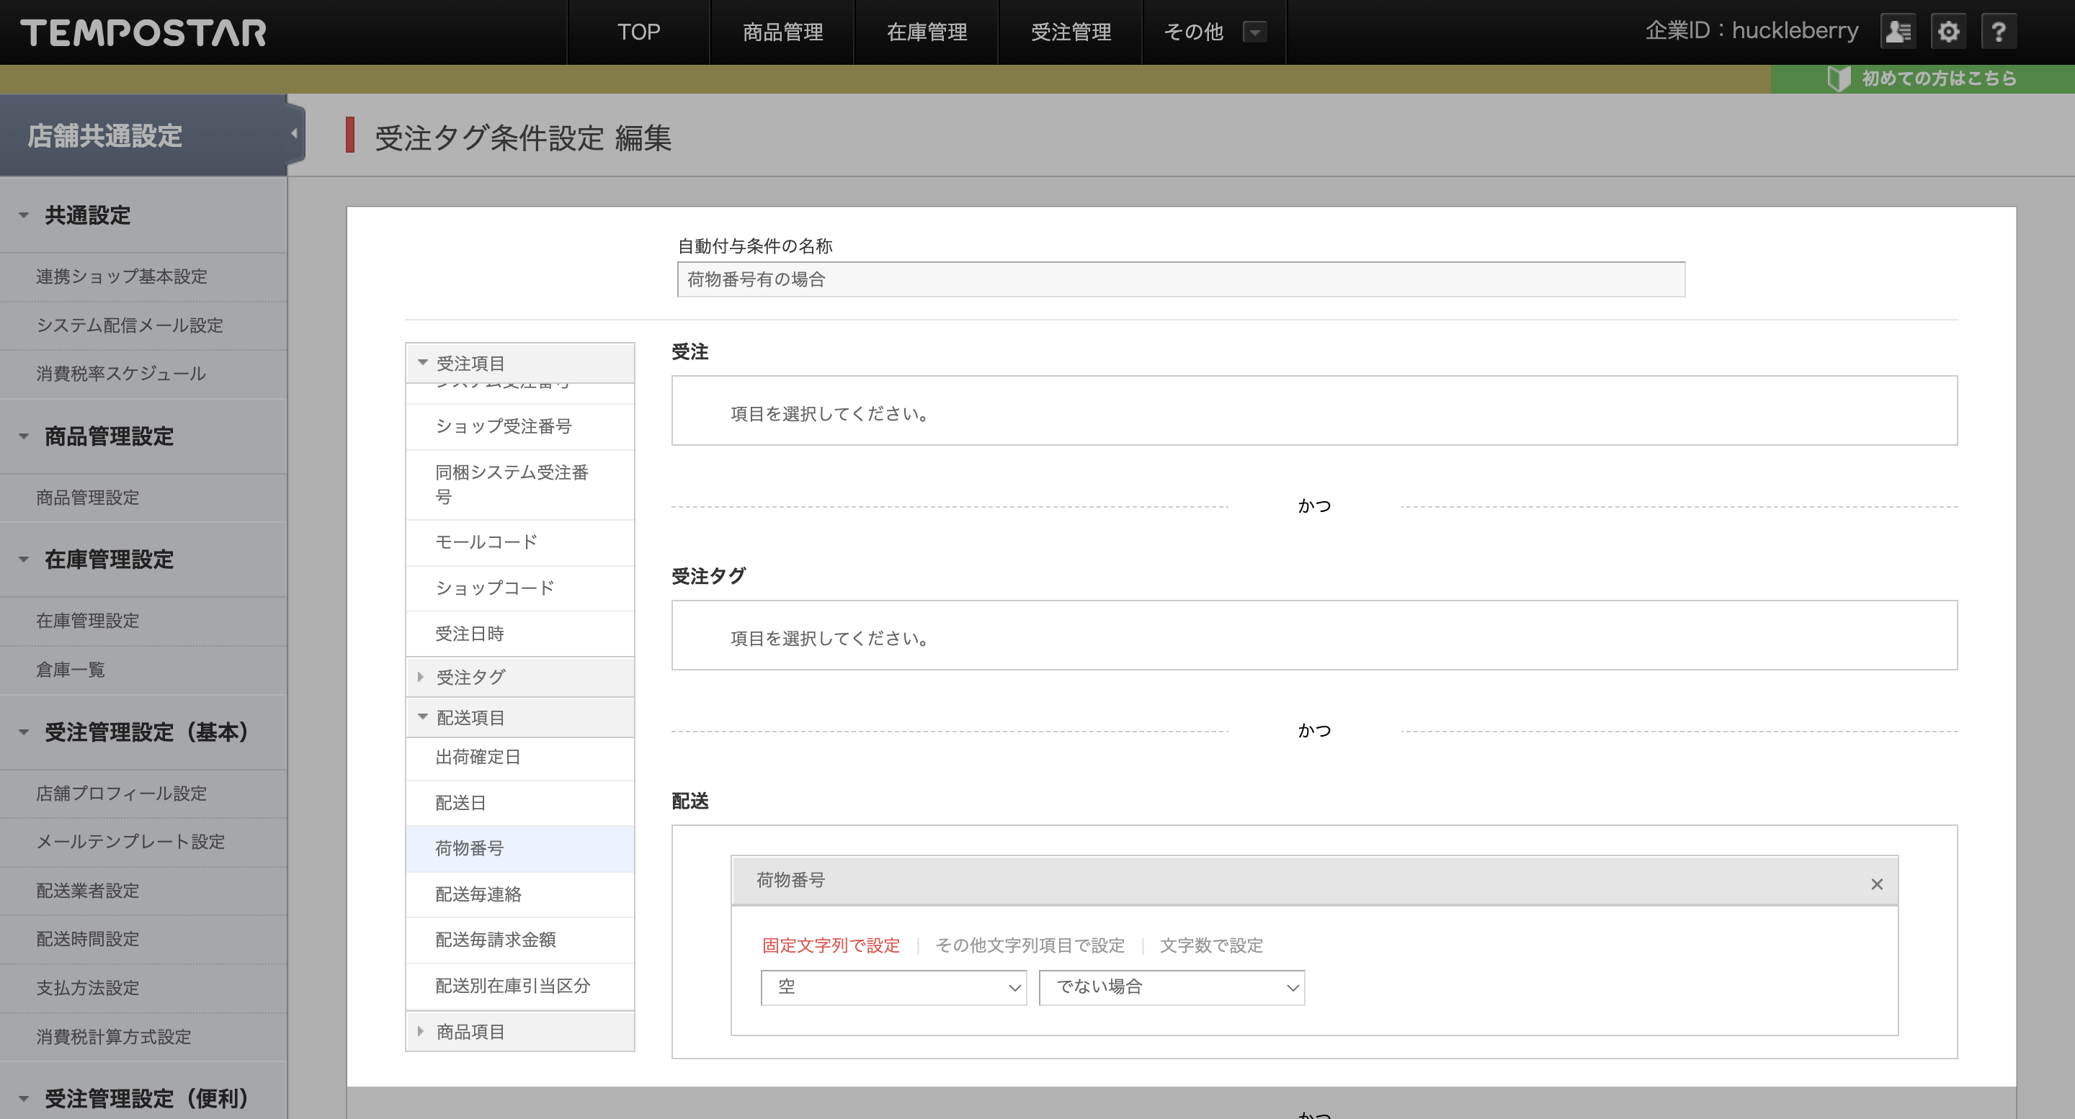The image size is (2075, 1119).
Task: Open the でない場合 dropdown
Action: tap(1172, 987)
